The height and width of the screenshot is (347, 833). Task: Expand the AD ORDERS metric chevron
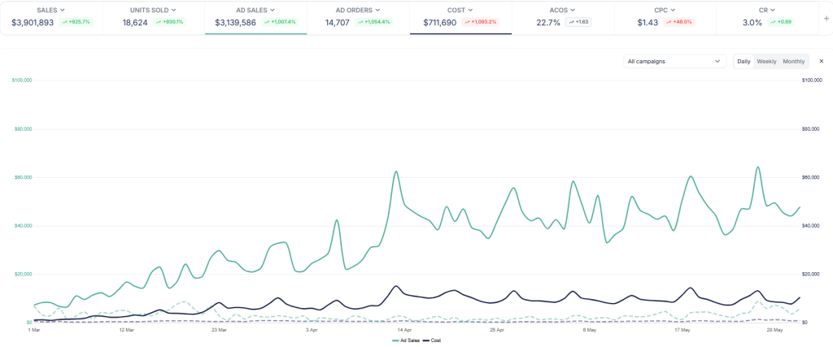377,10
